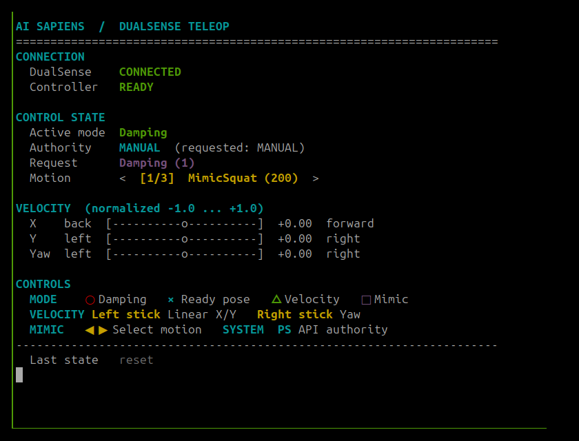Click the green triangle Velocity icon
The width and height of the screenshot is (579, 441).
point(276,299)
